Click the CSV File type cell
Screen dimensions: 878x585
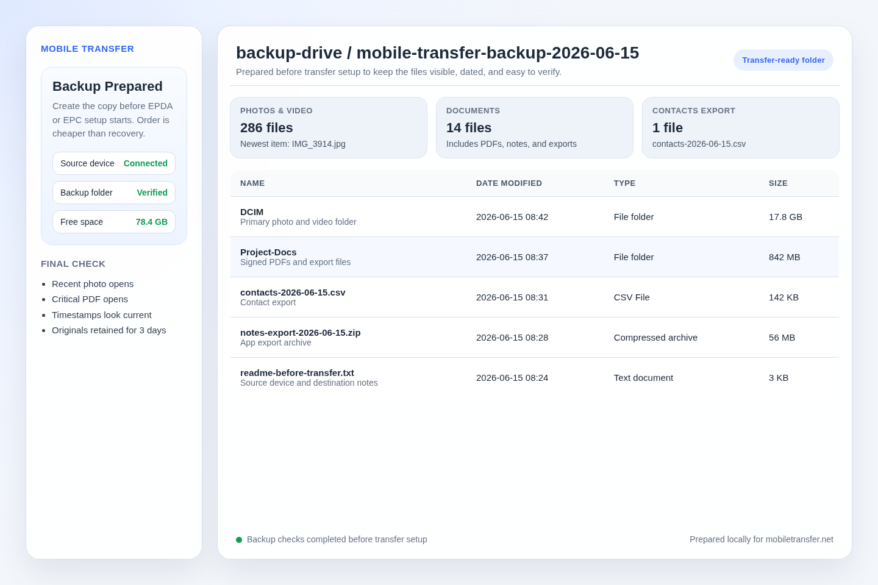(x=632, y=297)
